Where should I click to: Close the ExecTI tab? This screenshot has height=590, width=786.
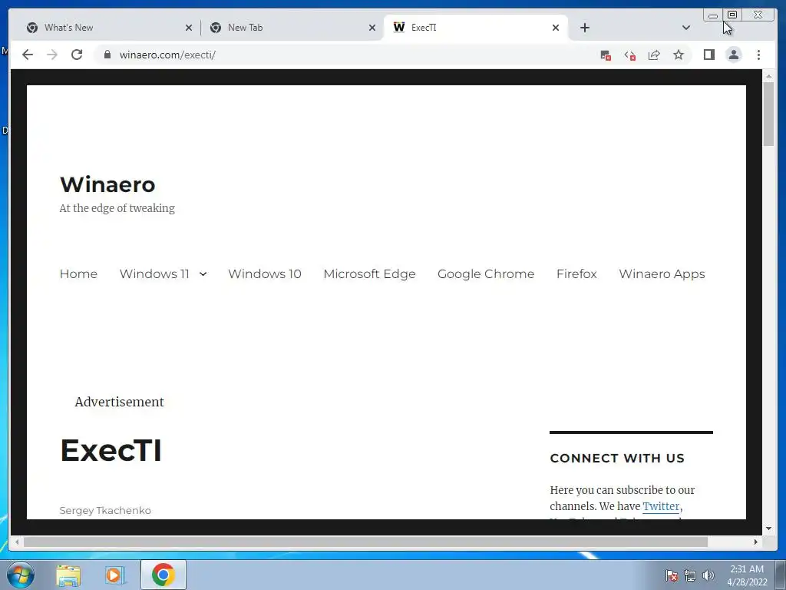[x=556, y=28]
